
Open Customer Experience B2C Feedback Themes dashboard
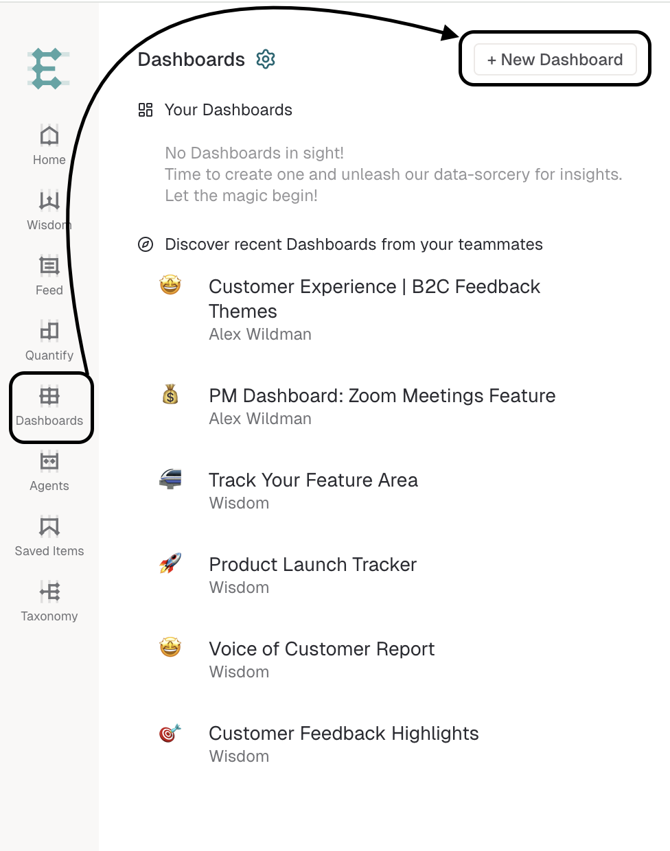[374, 299]
